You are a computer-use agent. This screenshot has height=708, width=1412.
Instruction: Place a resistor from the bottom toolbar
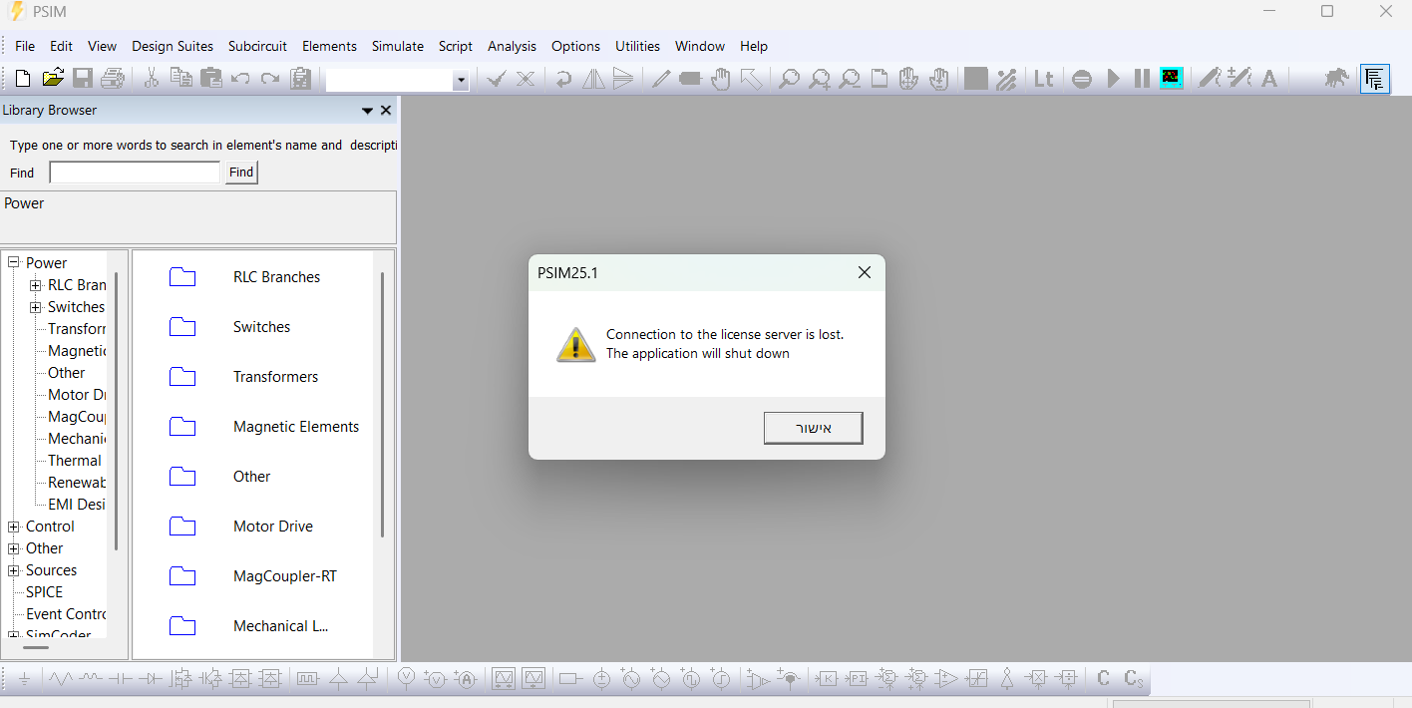(x=61, y=679)
